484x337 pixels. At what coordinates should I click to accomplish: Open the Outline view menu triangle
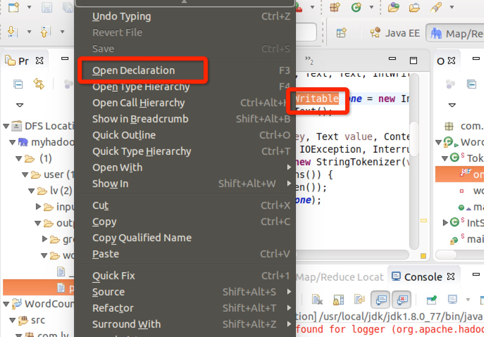[x=452, y=105]
